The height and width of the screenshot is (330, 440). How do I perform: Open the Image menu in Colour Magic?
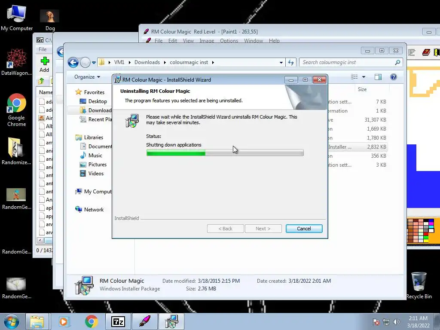pyautogui.click(x=207, y=41)
